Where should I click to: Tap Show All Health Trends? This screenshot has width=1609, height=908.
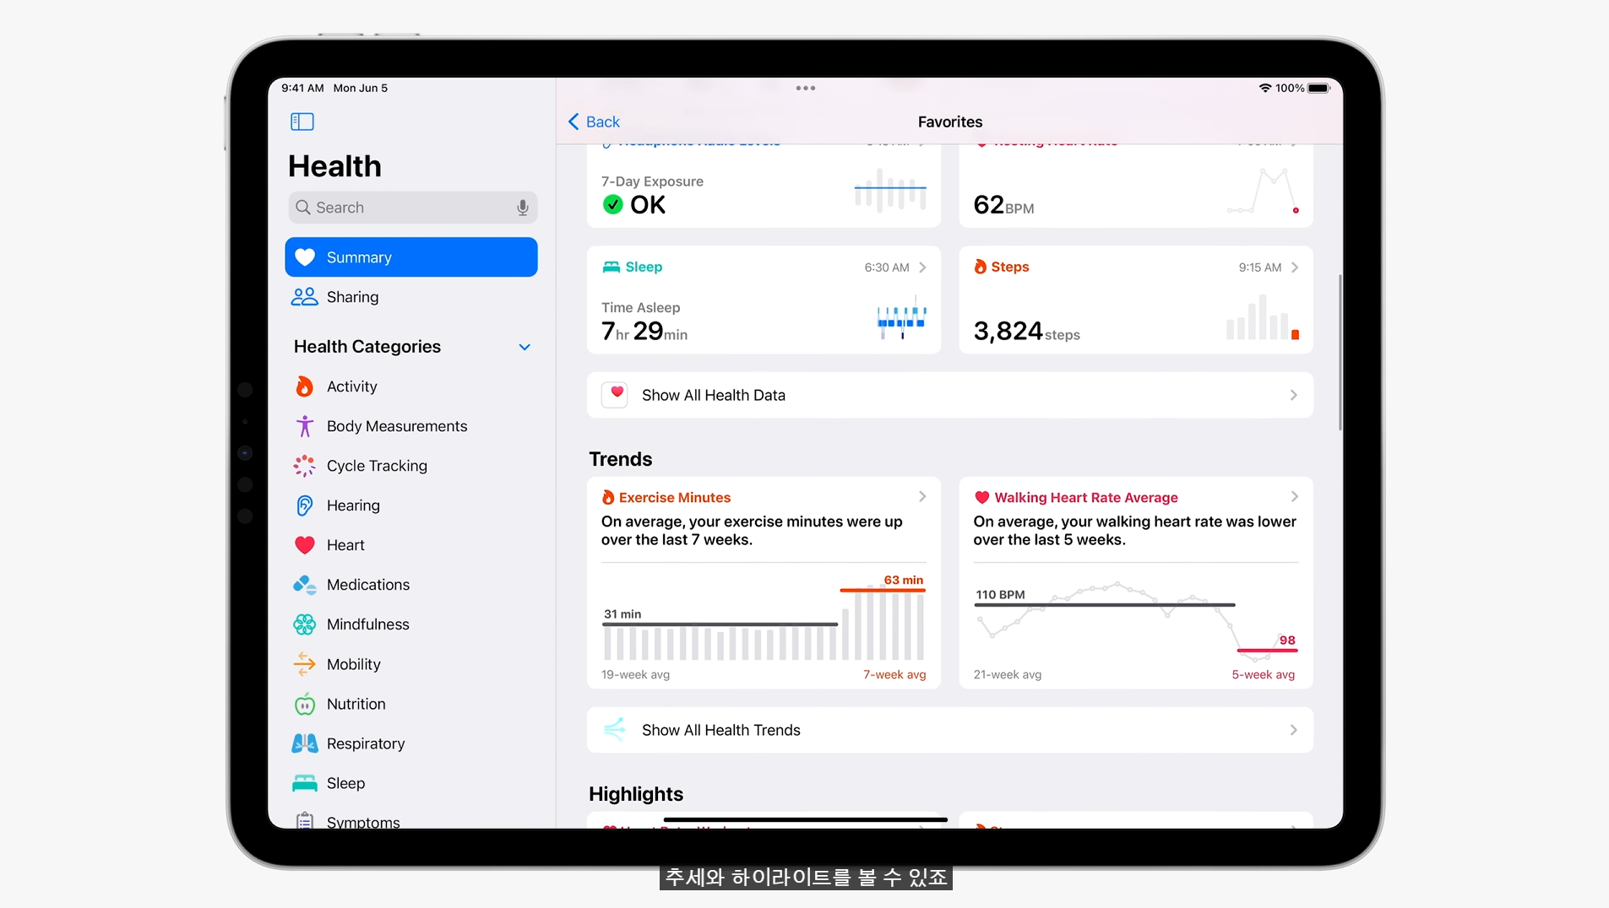click(950, 730)
